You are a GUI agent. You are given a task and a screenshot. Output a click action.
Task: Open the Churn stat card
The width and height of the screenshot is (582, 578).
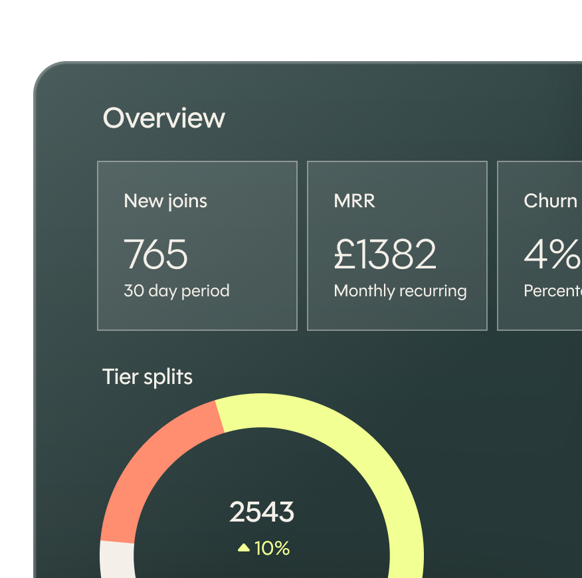539,245
